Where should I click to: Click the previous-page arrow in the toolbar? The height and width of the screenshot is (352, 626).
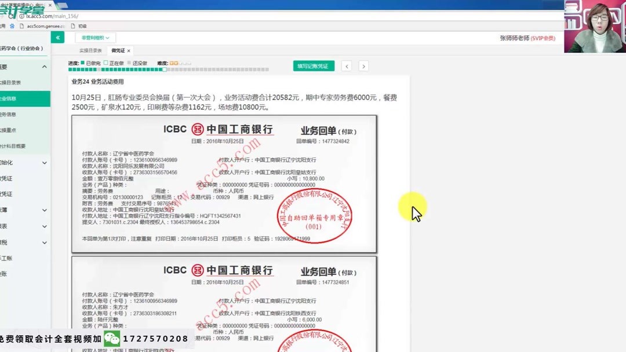tap(346, 66)
